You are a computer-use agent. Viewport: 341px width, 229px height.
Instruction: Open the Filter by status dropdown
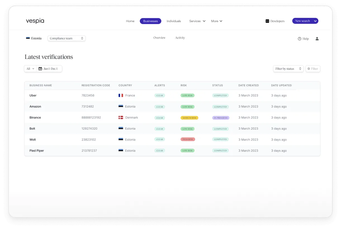click(288, 68)
